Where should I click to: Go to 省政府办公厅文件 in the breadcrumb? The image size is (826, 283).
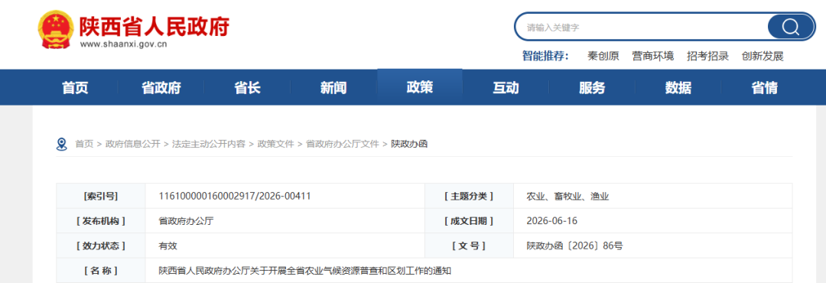(343, 144)
